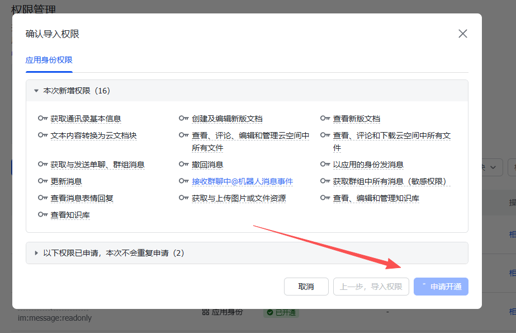The width and height of the screenshot is (516, 333).
Task: Close the 确认导入权限 dialog
Action: point(463,34)
